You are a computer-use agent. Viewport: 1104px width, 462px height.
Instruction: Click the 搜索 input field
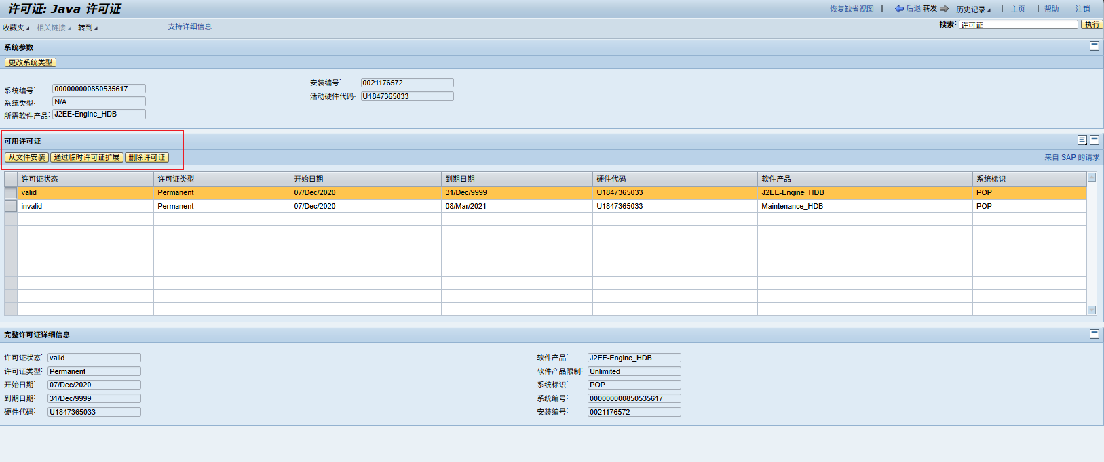[1018, 24]
